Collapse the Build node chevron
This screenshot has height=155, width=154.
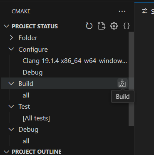pyautogui.click(x=11, y=83)
